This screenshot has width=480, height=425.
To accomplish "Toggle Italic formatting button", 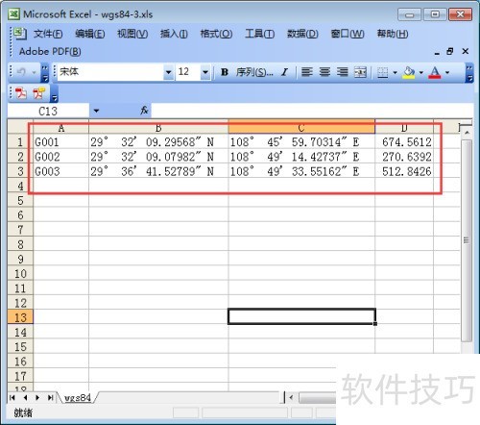I will 284,72.
